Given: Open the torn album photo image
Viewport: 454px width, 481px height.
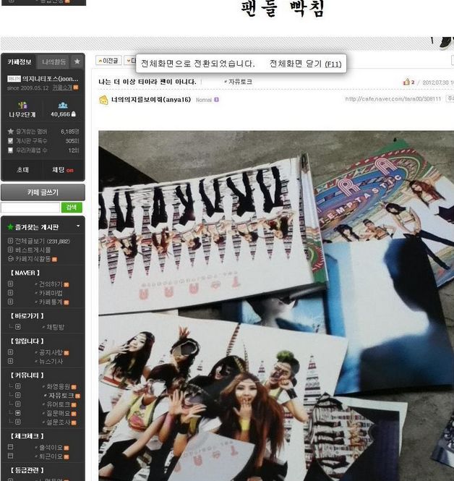Looking at the screenshot, I should point(276,305).
